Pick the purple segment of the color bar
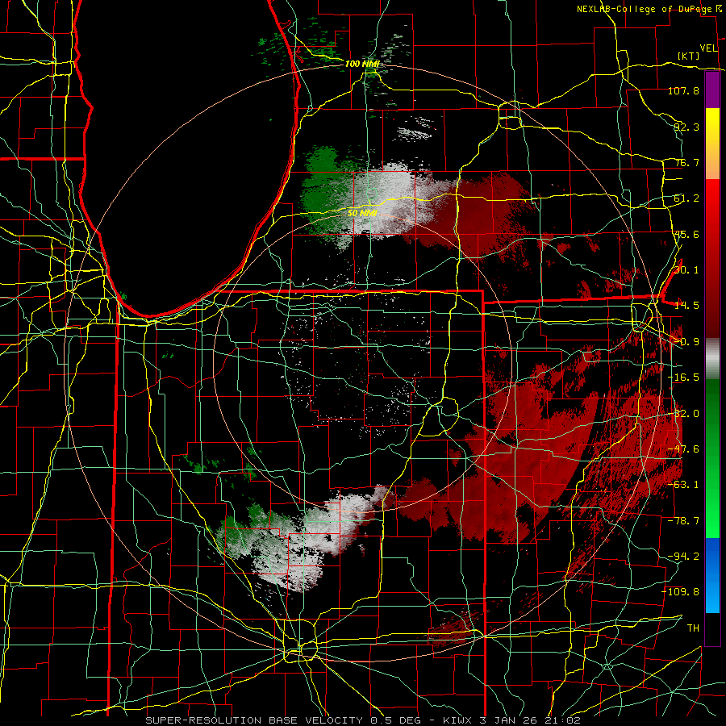726x726 pixels. (x=712, y=90)
